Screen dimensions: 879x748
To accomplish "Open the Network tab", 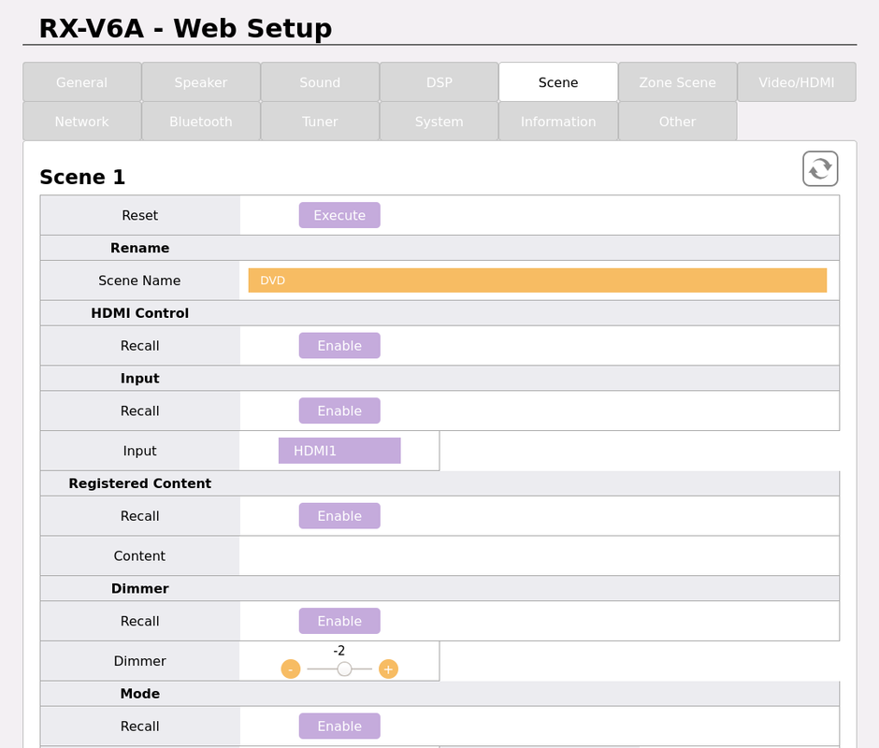I will pos(82,122).
